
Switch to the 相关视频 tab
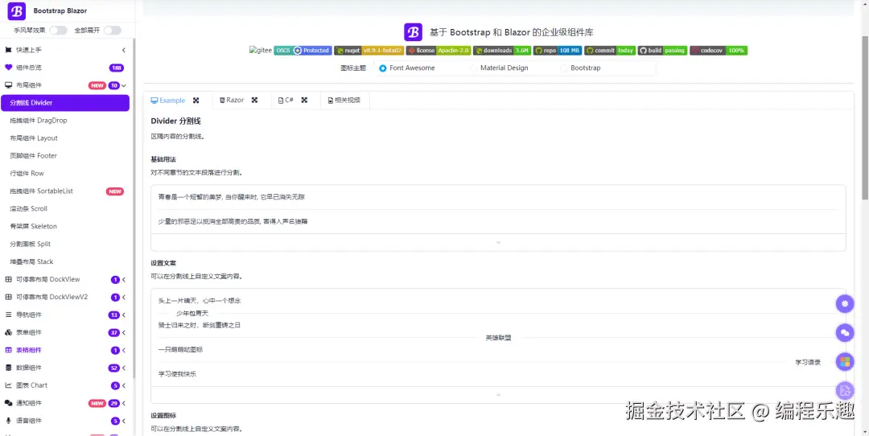point(344,101)
